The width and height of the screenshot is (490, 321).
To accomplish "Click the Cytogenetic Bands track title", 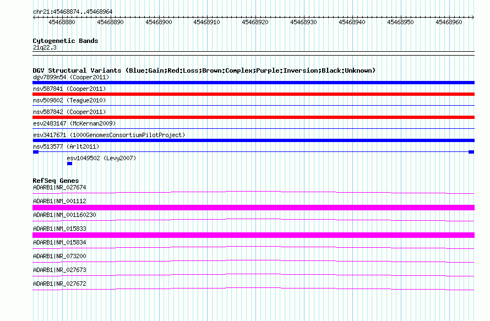I will (66, 41).
